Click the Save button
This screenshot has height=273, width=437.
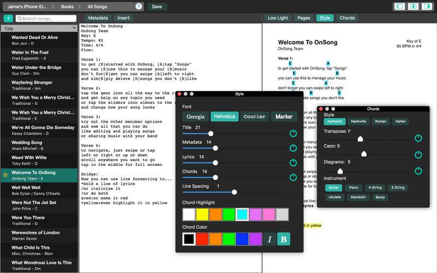157,7
